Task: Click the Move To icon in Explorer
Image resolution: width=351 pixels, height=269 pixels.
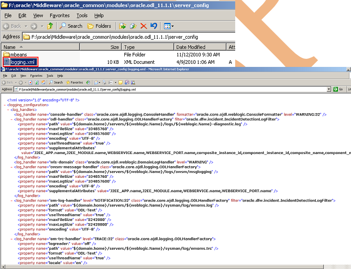Action: [x=123, y=26]
